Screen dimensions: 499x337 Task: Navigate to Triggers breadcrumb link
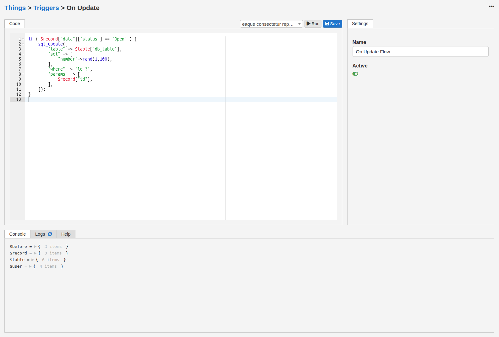click(x=46, y=8)
